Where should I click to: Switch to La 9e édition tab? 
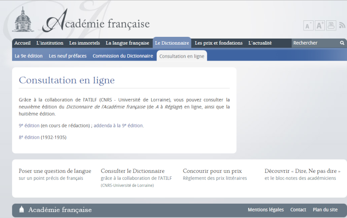coord(29,56)
